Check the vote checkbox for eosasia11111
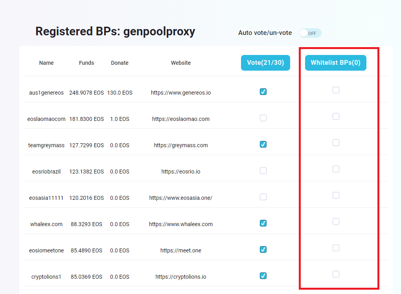Screen dimensions: 401x294 point(263,197)
